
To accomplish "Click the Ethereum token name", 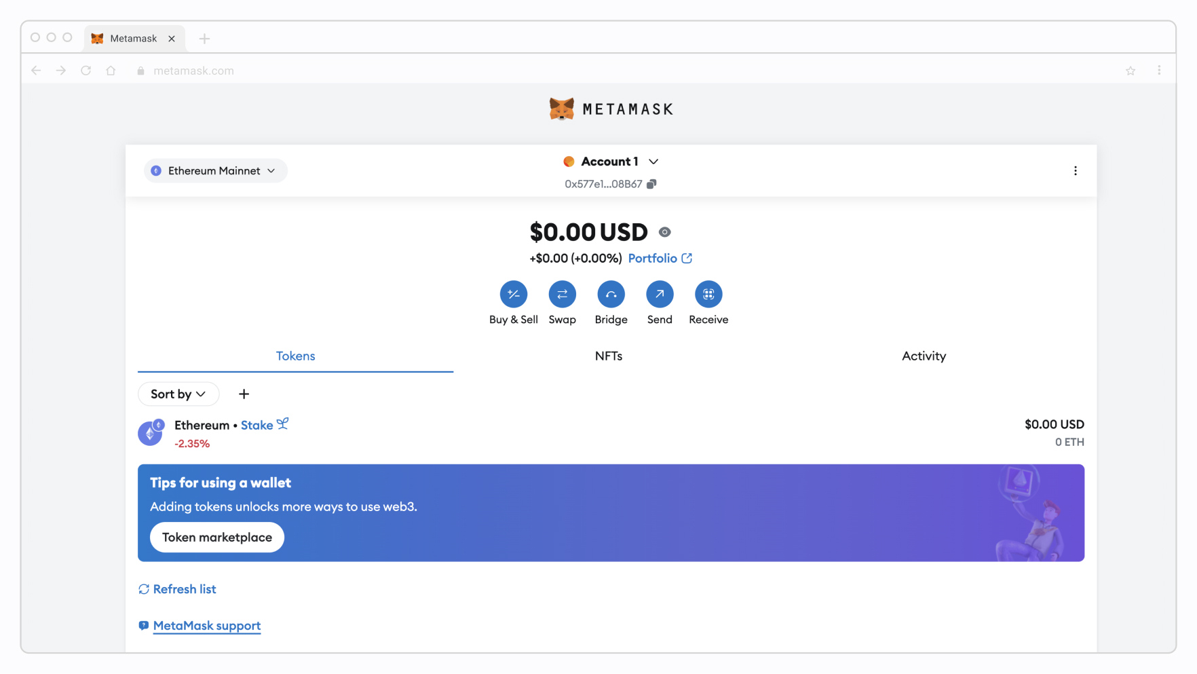I will click(202, 425).
